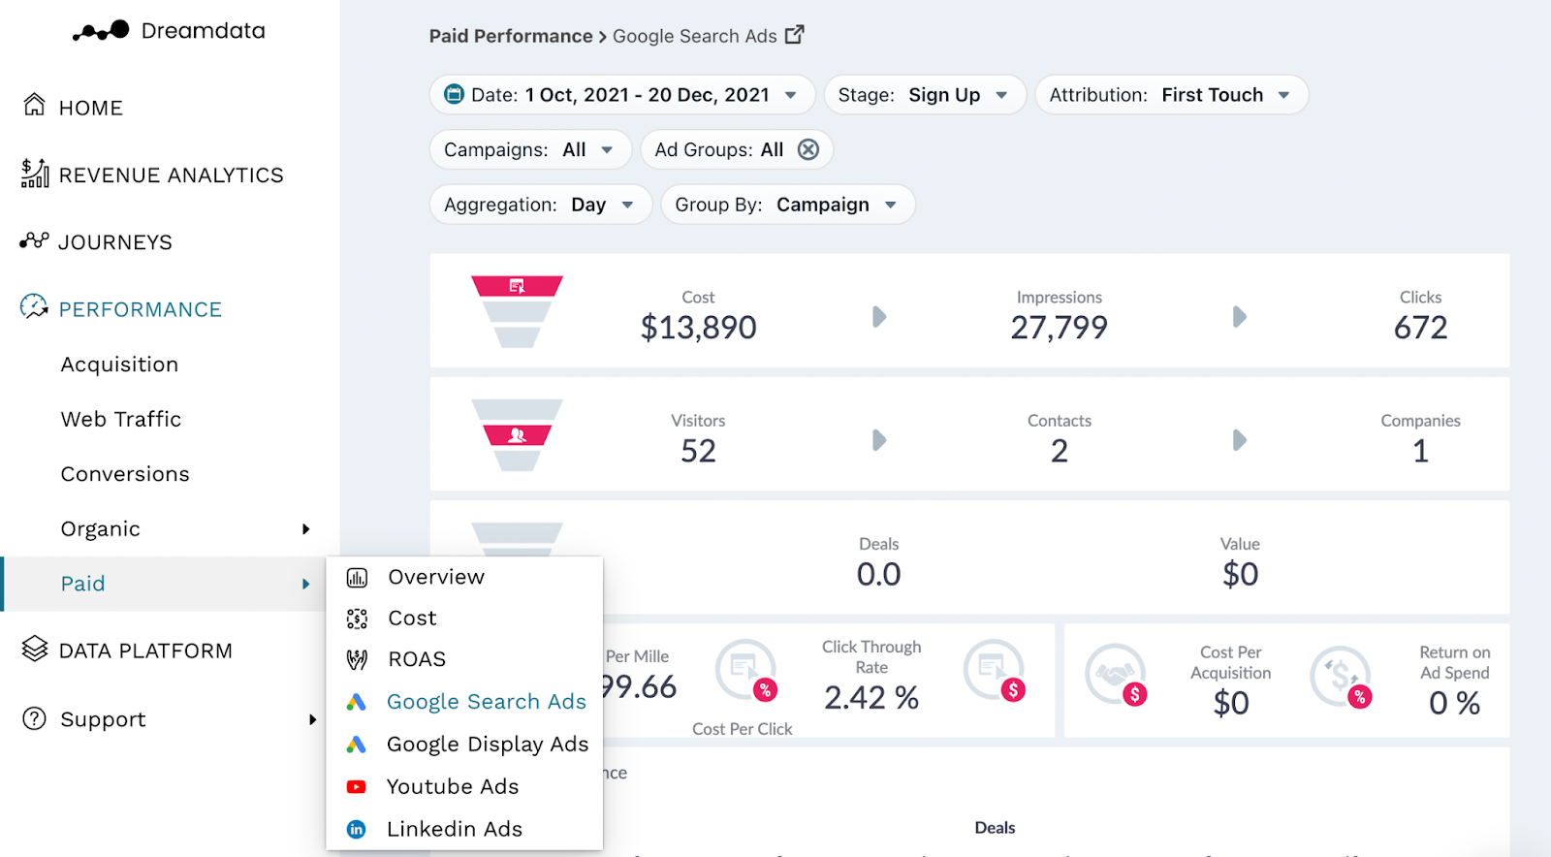Click the top funnel Cost stage icon
The image size is (1551, 857).
[517, 286]
